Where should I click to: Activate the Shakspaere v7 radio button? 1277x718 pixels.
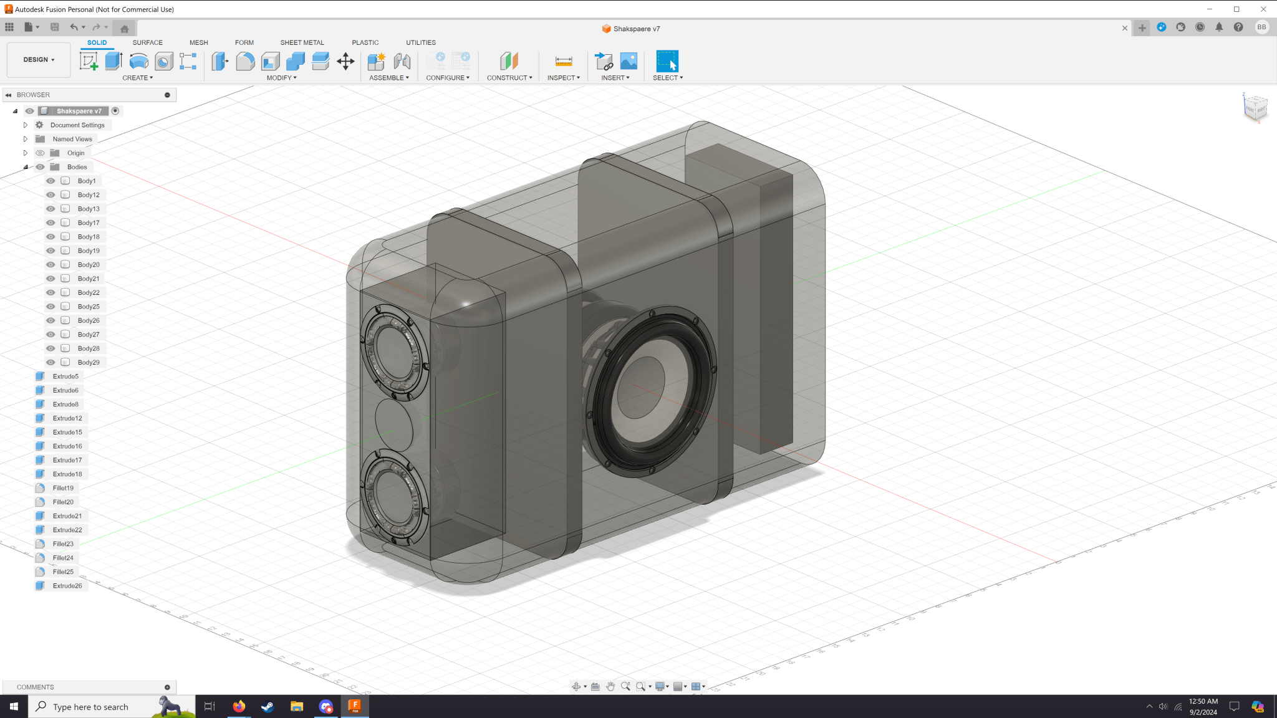click(x=115, y=111)
